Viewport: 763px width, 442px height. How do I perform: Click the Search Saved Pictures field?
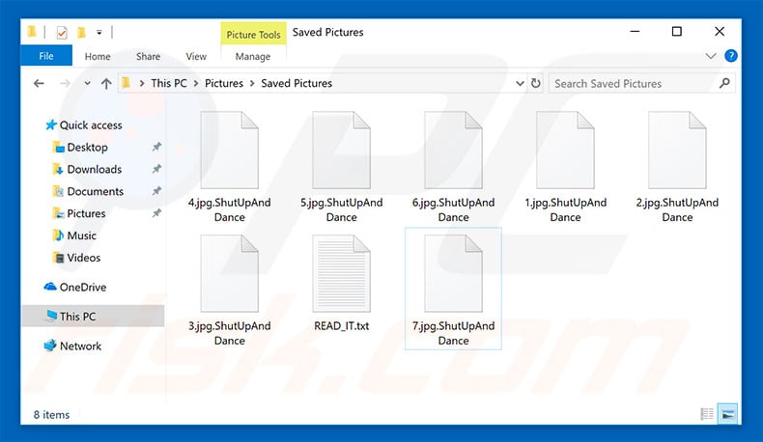633,84
